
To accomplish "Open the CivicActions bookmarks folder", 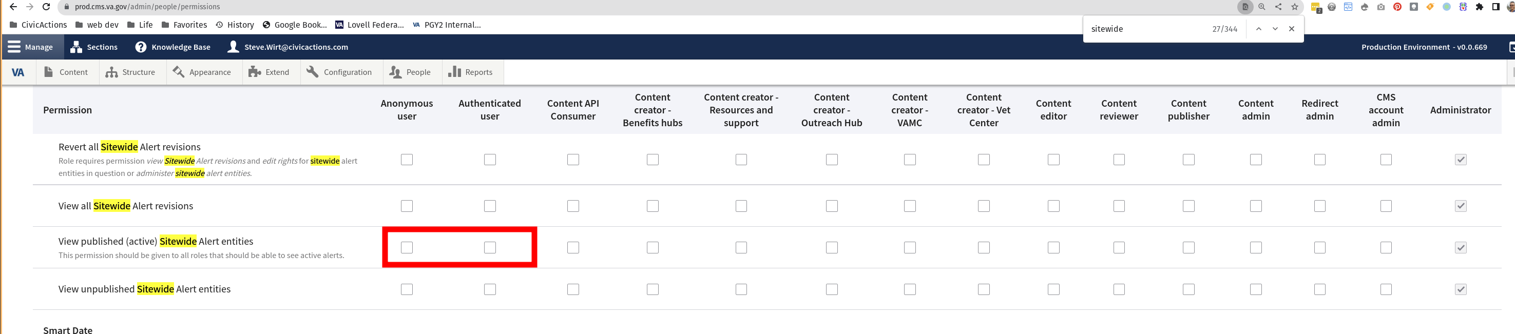I will tap(38, 25).
